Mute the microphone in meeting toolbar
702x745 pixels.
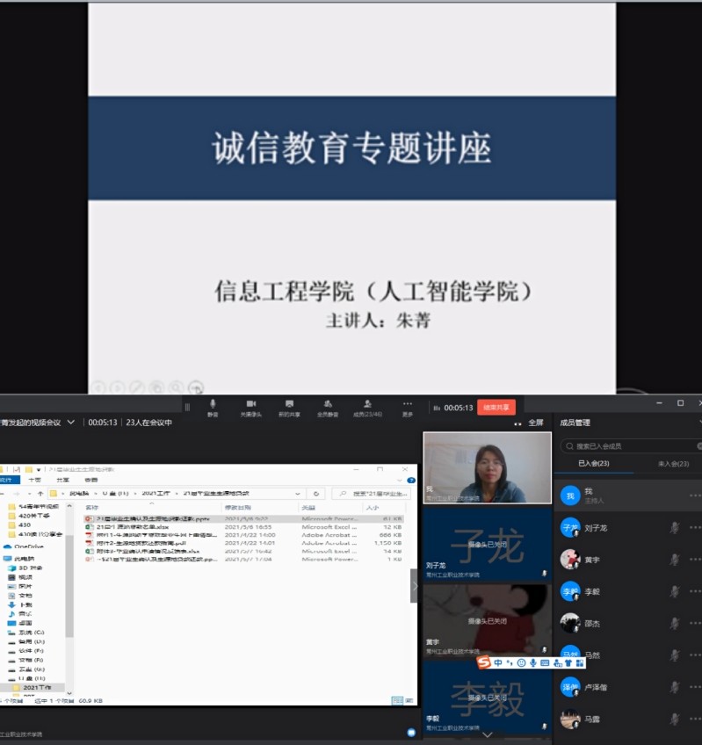(x=213, y=407)
